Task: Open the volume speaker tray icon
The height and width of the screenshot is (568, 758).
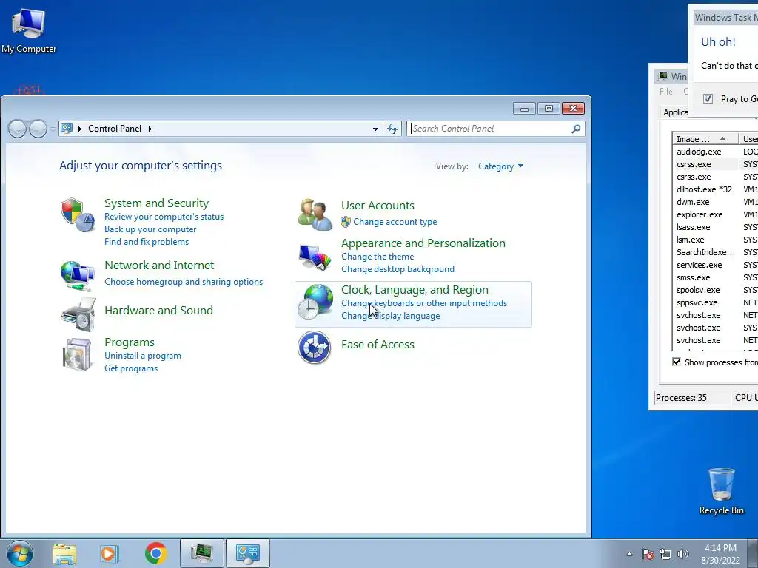Action: (682, 554)
